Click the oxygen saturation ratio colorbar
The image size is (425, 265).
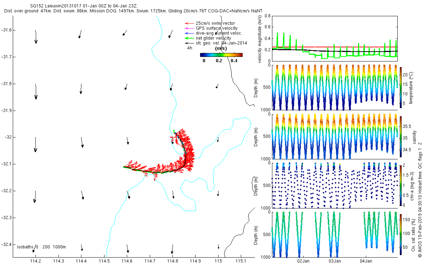tap(401, 234)
